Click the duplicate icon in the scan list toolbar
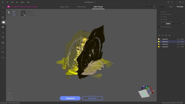The width and height of the screenshot is (185, 104). pos(166,35)
